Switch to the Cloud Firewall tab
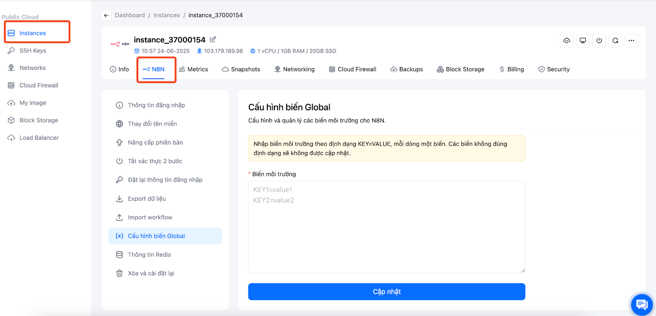Image resolution: width=656 pixels, height=316 pixels. click(353, 69)
